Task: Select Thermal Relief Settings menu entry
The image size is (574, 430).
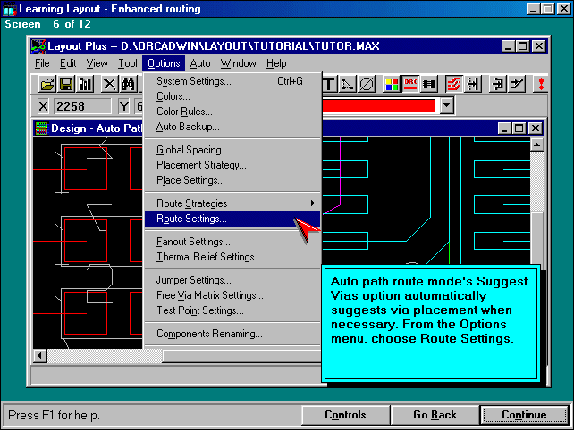Action: click(208, 257)
